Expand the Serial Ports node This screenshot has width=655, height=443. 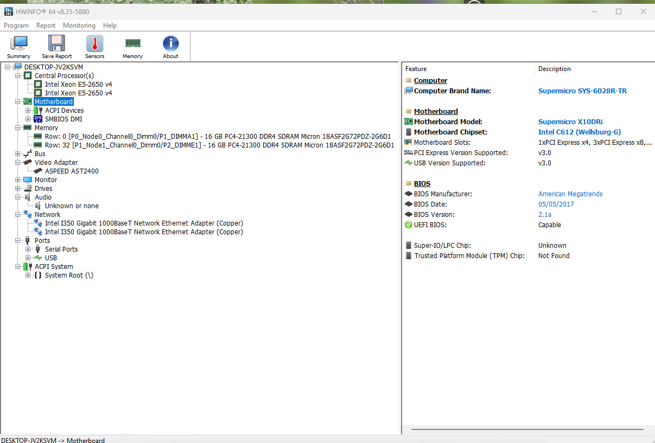(x=28, y=249)
